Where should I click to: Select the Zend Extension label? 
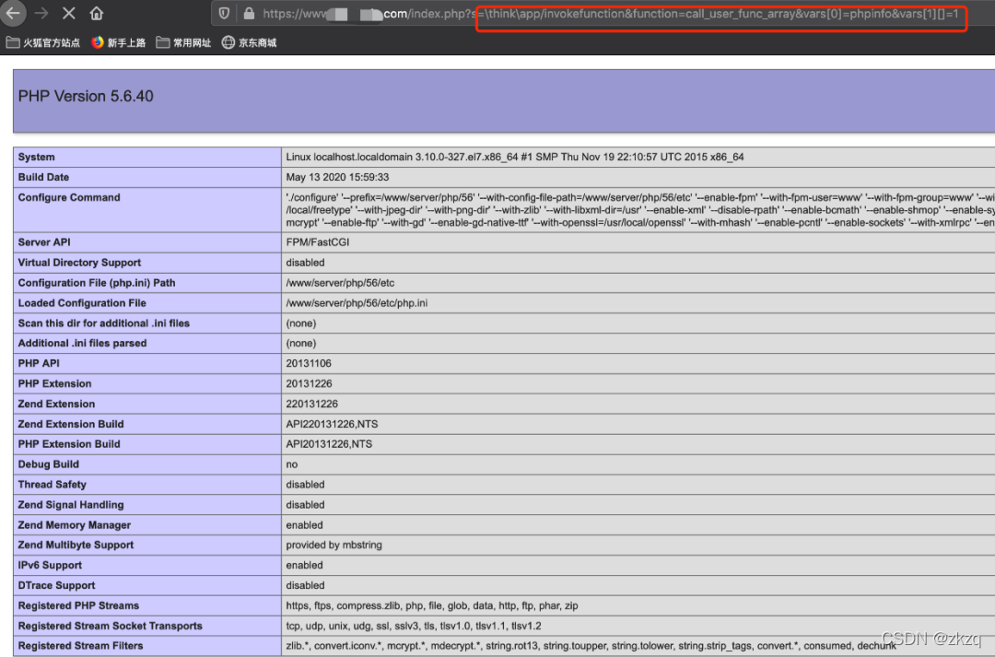tap(56, 404)
